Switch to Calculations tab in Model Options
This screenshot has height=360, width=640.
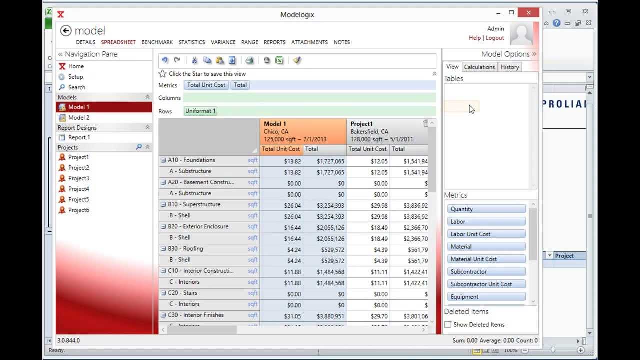(x=479, y=67)
